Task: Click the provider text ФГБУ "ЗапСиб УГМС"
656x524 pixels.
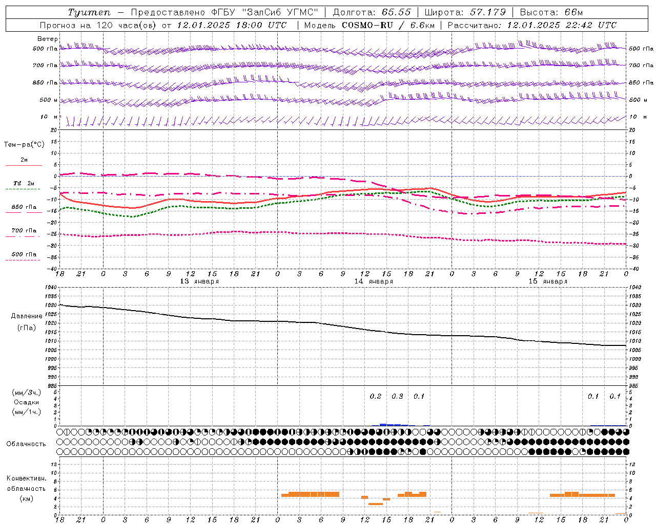Action: [265, 12]
